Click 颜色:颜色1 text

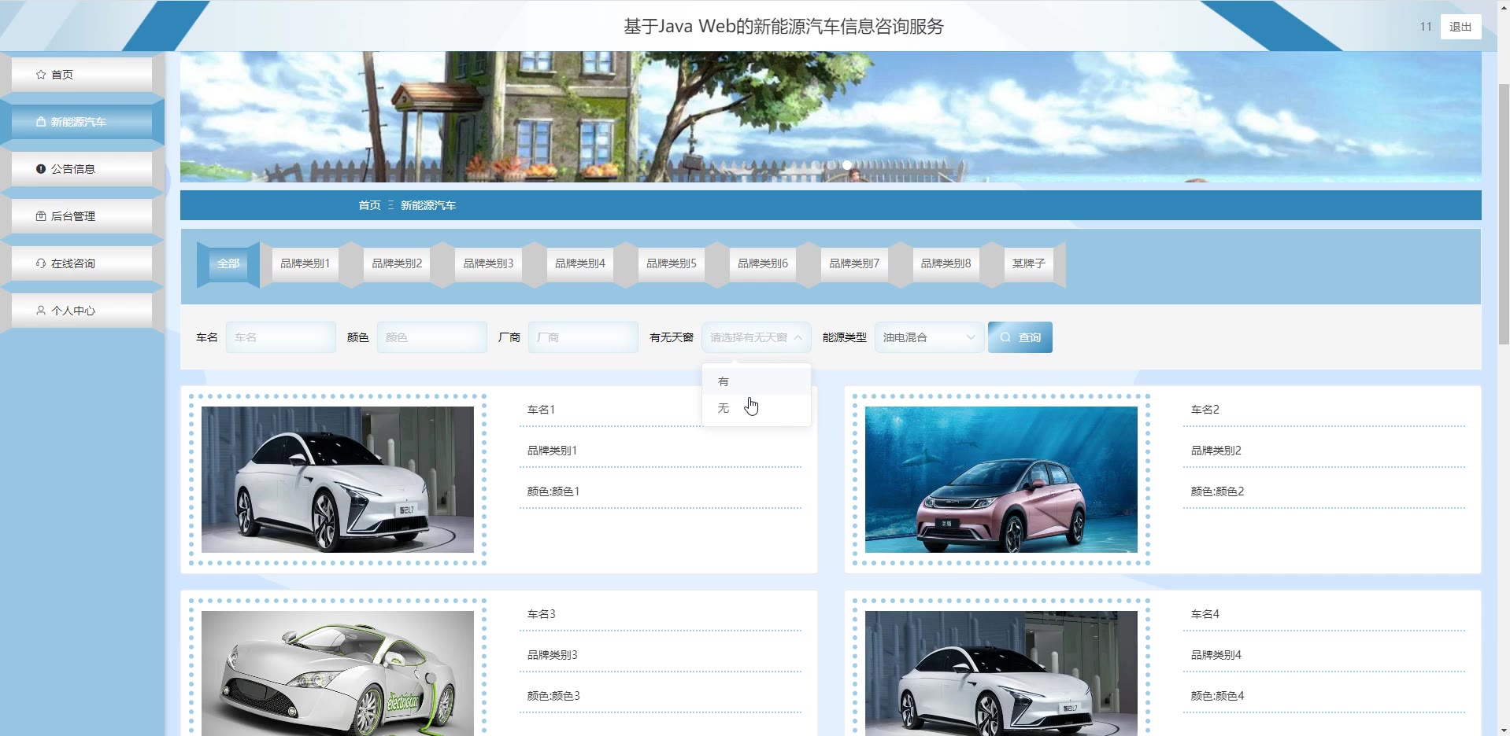[553, 491]
